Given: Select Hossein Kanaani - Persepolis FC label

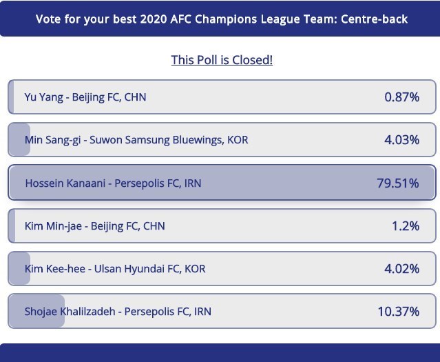Looking at the screenshot, I should click(114, 183).
